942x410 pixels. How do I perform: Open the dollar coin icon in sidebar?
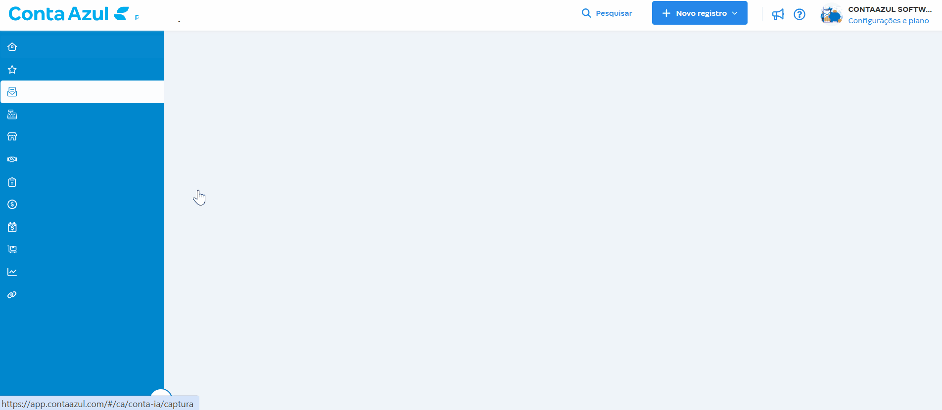pyautogui.click(x=12, y=205)
